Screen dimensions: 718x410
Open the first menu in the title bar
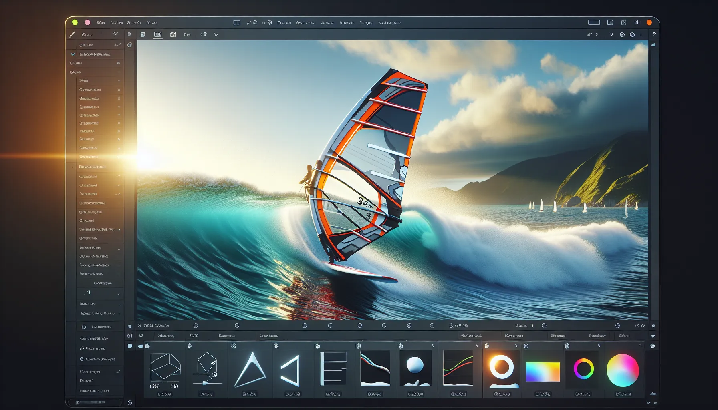[100, 23]
